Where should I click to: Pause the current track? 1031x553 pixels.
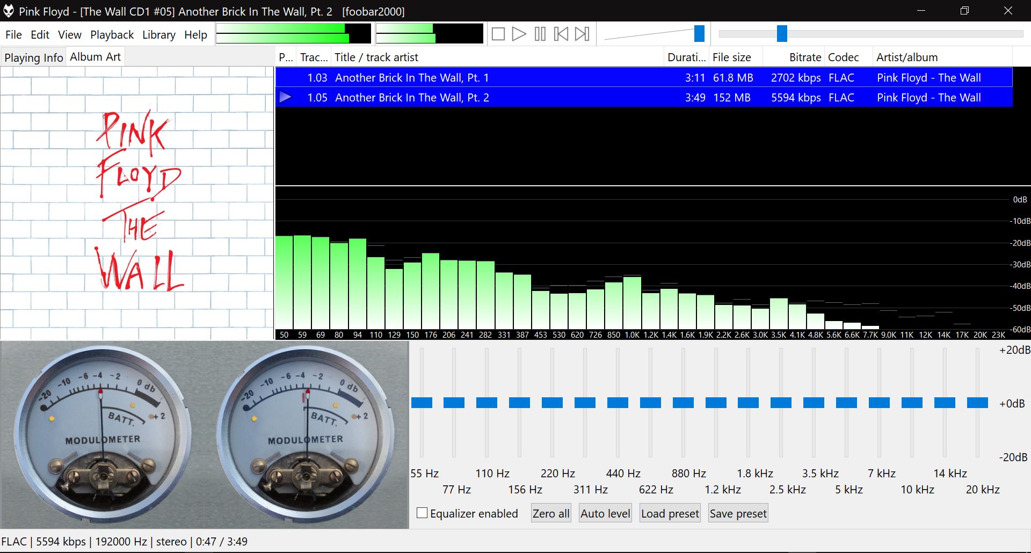[540, 34]
